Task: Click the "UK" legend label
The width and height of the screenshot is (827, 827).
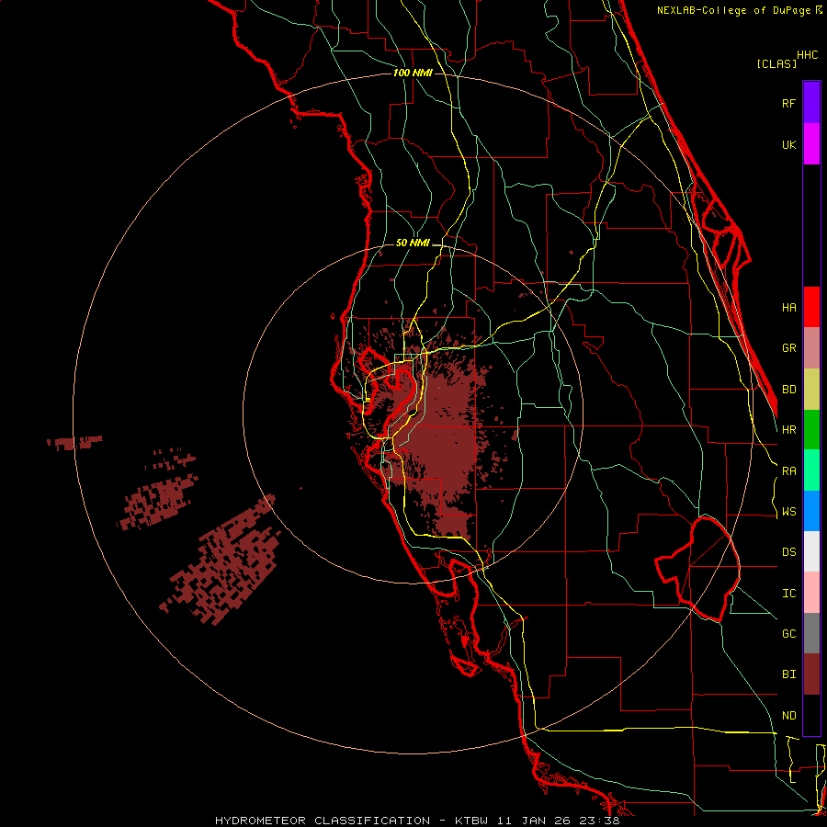Action: pos(788,144)
